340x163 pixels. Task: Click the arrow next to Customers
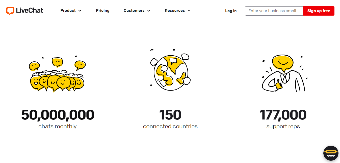(149, 11)
